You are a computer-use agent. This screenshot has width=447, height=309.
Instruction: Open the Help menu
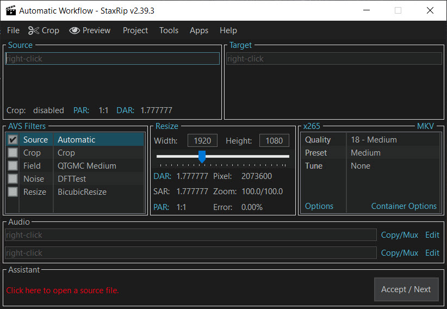[228, 30]
